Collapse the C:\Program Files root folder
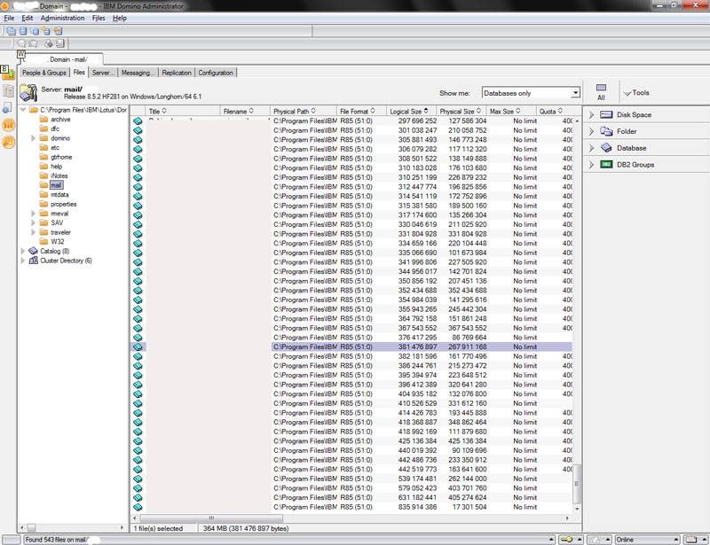 tap(23, 110)
